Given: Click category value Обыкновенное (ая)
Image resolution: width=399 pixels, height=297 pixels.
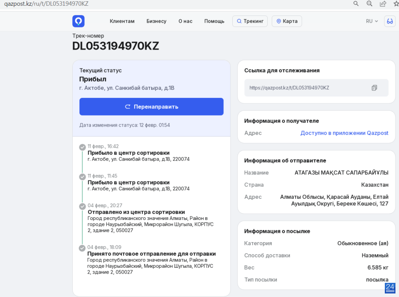Looking at the screenshot, I should point(363,243).
